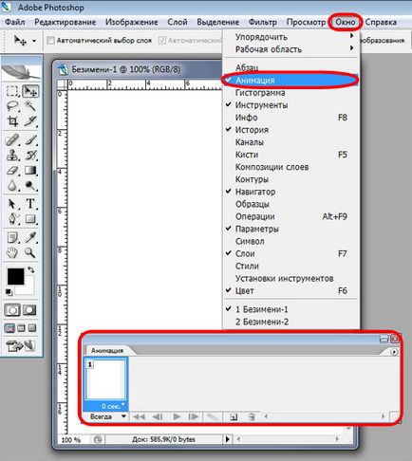Check Автоматический выбор слоя checkbox
This screenshot has width=412, height=461.
coord(50,41)
